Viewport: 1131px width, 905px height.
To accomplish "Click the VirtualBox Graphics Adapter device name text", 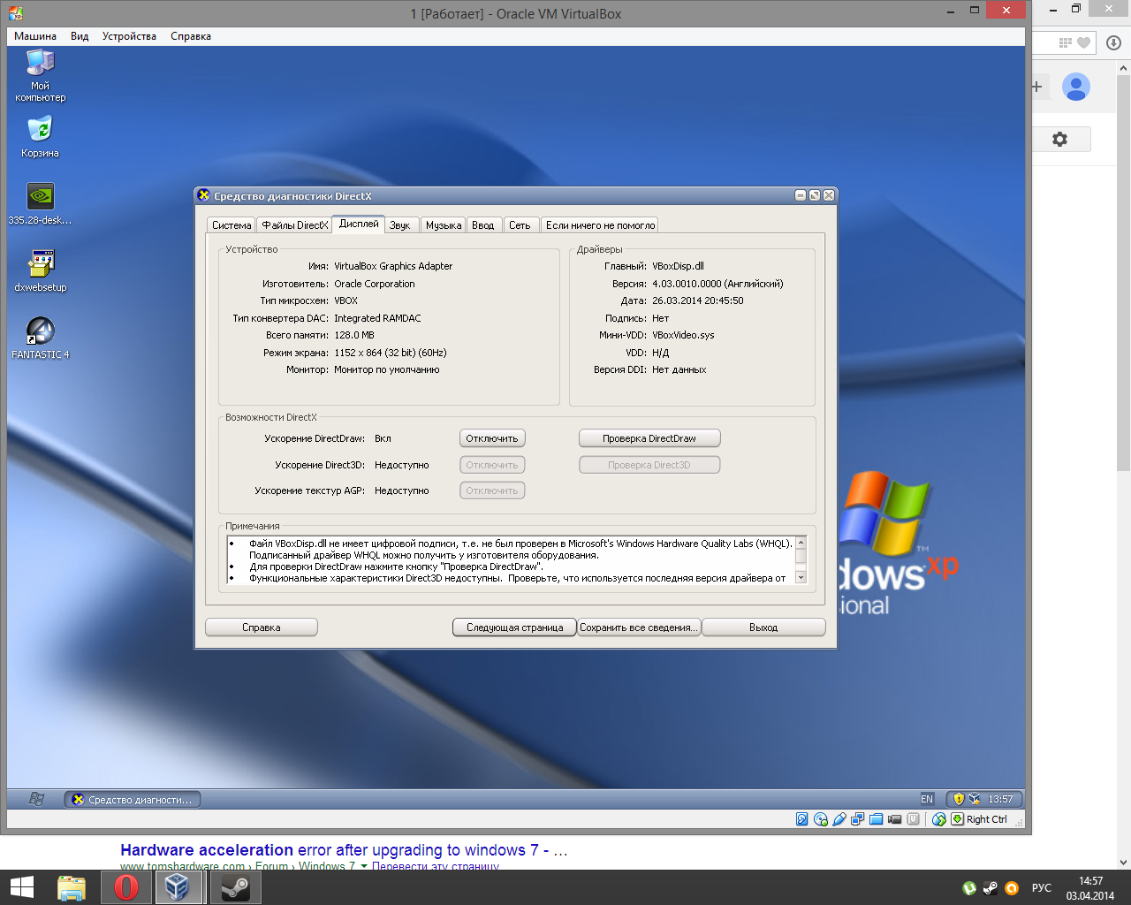I will (393, 266).
